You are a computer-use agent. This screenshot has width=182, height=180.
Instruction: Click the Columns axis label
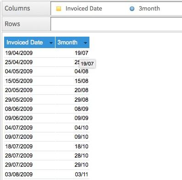[17, 8]
